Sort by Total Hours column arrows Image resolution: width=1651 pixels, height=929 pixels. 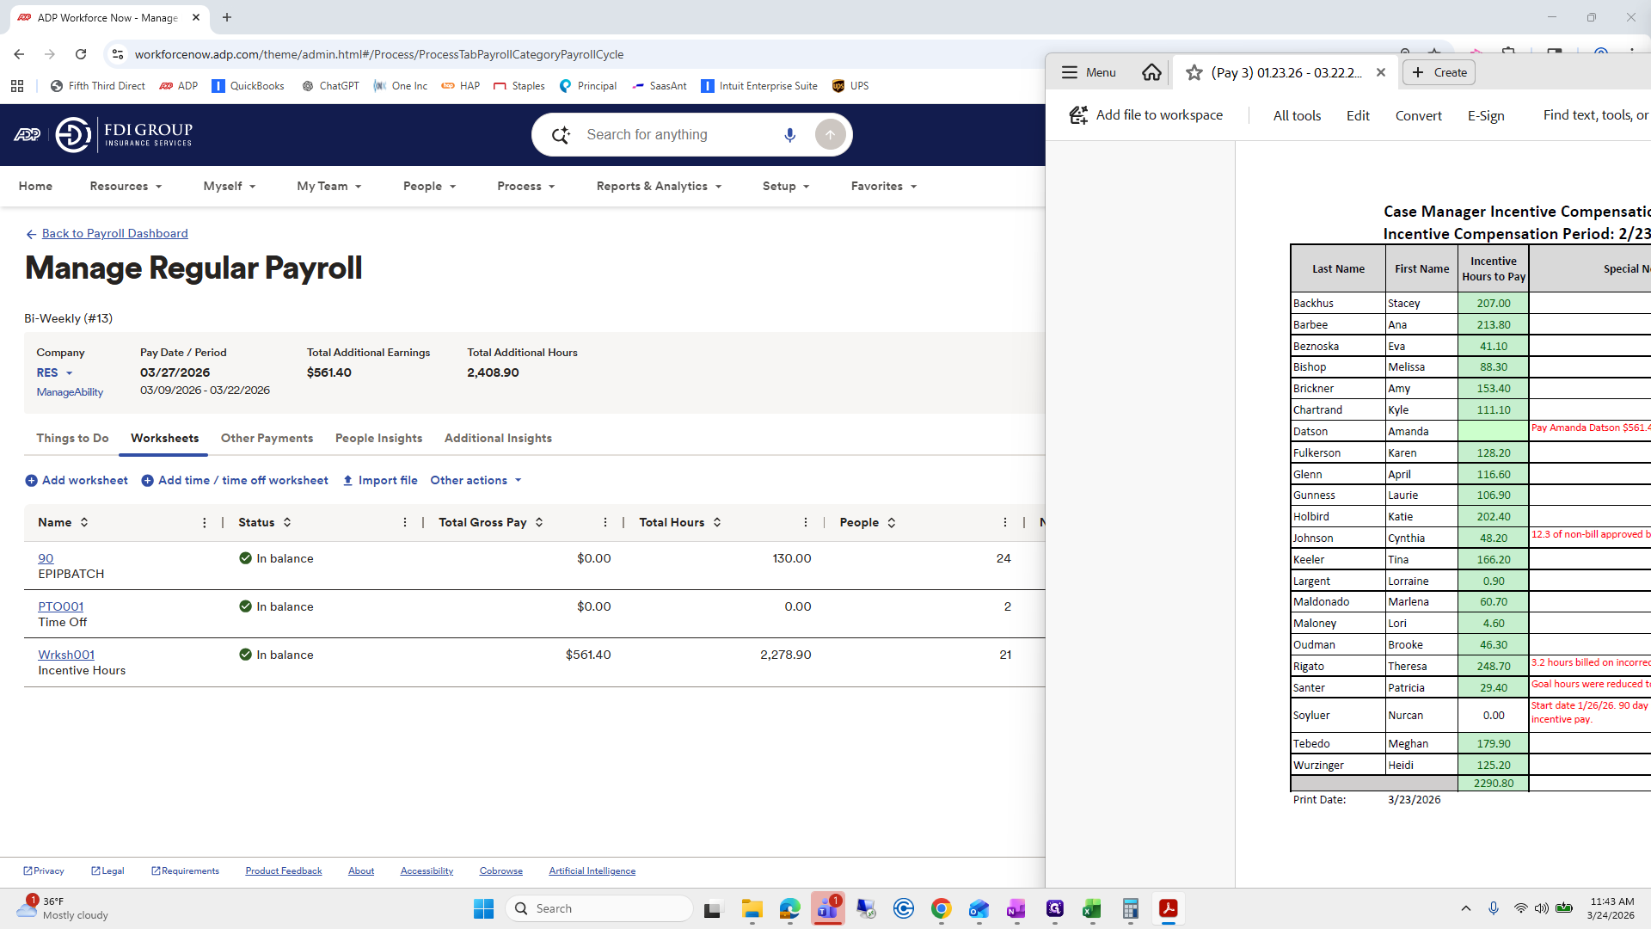pos(717,522)
